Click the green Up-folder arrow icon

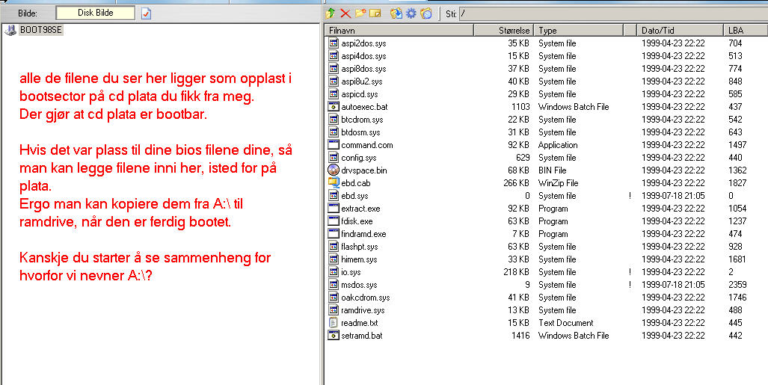point(331,13)
